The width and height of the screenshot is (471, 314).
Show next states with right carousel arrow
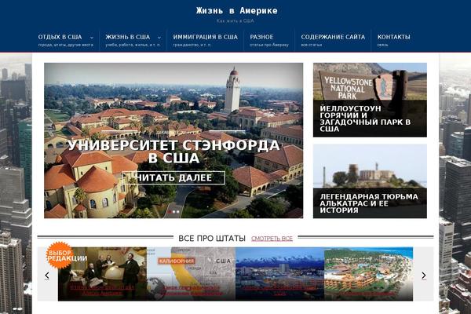click(x=424, y=276)
